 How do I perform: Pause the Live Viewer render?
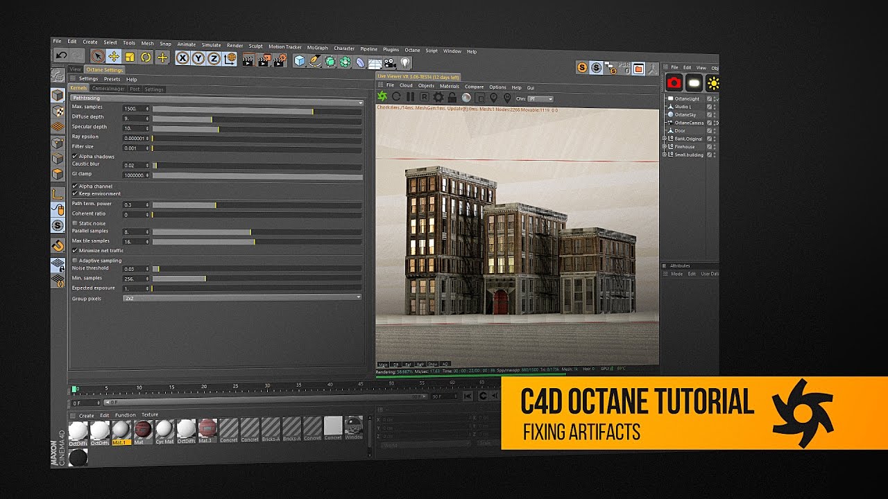pos(410,97)
